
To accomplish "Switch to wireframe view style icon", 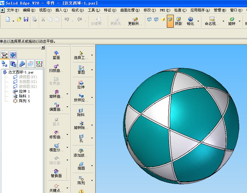I will pyautogui.click(x=149, y=19).
